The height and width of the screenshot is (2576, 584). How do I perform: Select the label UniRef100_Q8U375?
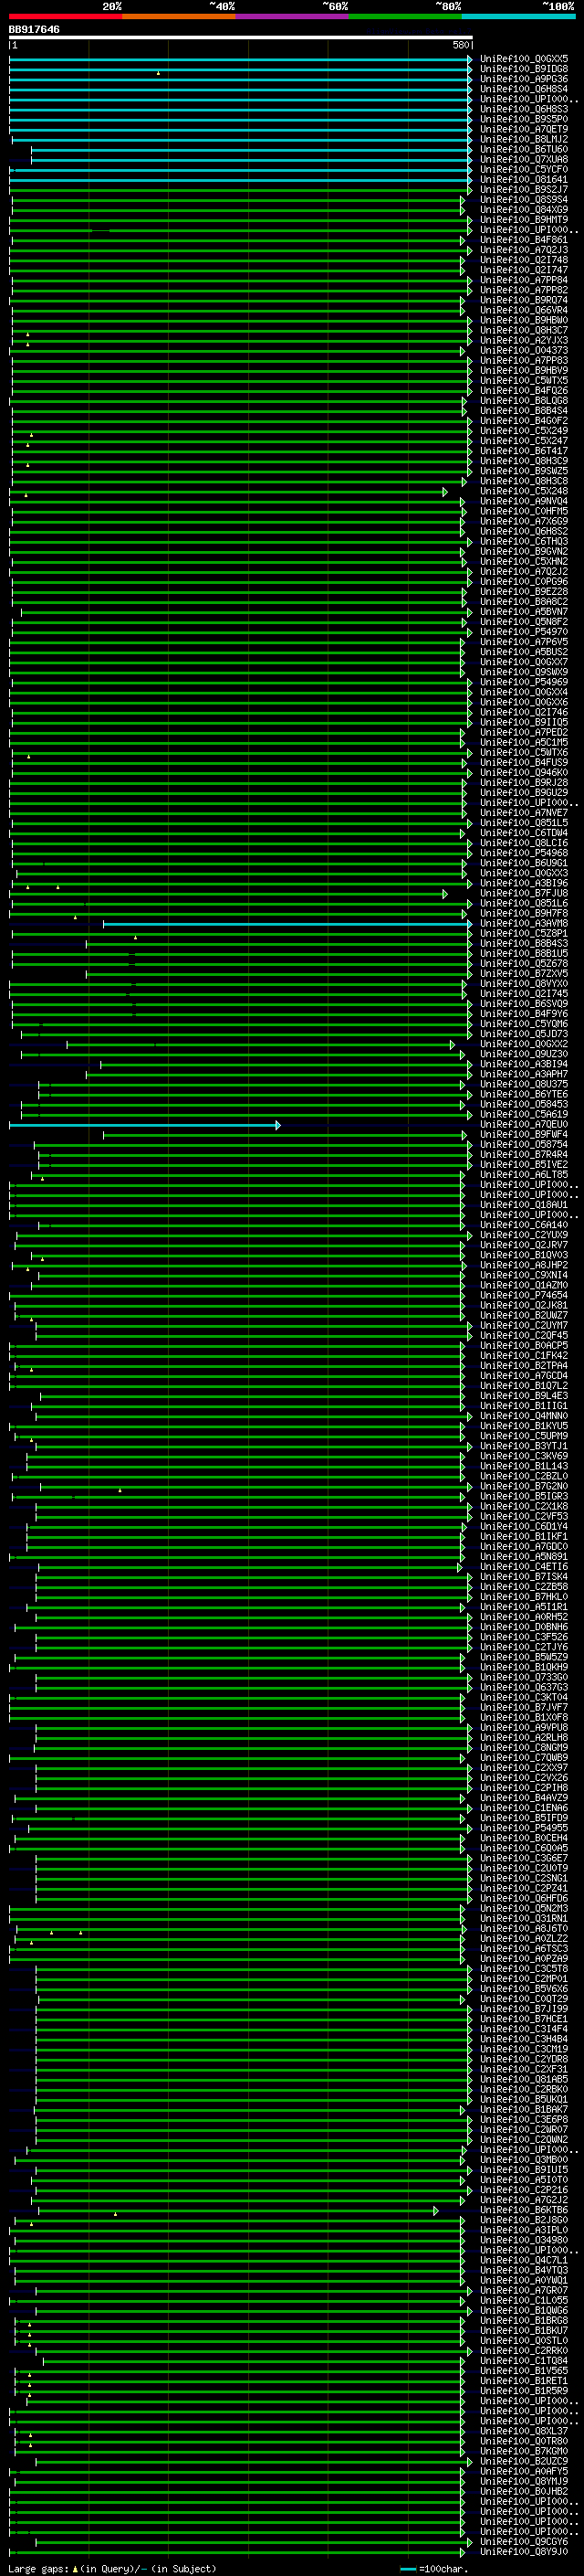pyautogui.click(x=523, y=1085)
